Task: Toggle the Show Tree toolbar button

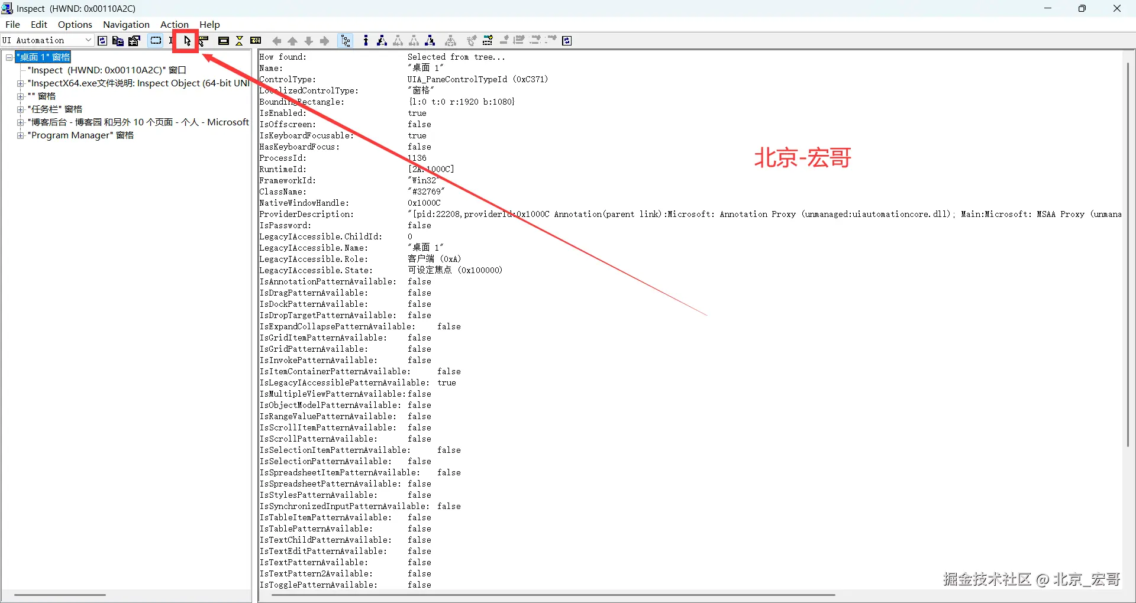Action: tap(346, 41)
